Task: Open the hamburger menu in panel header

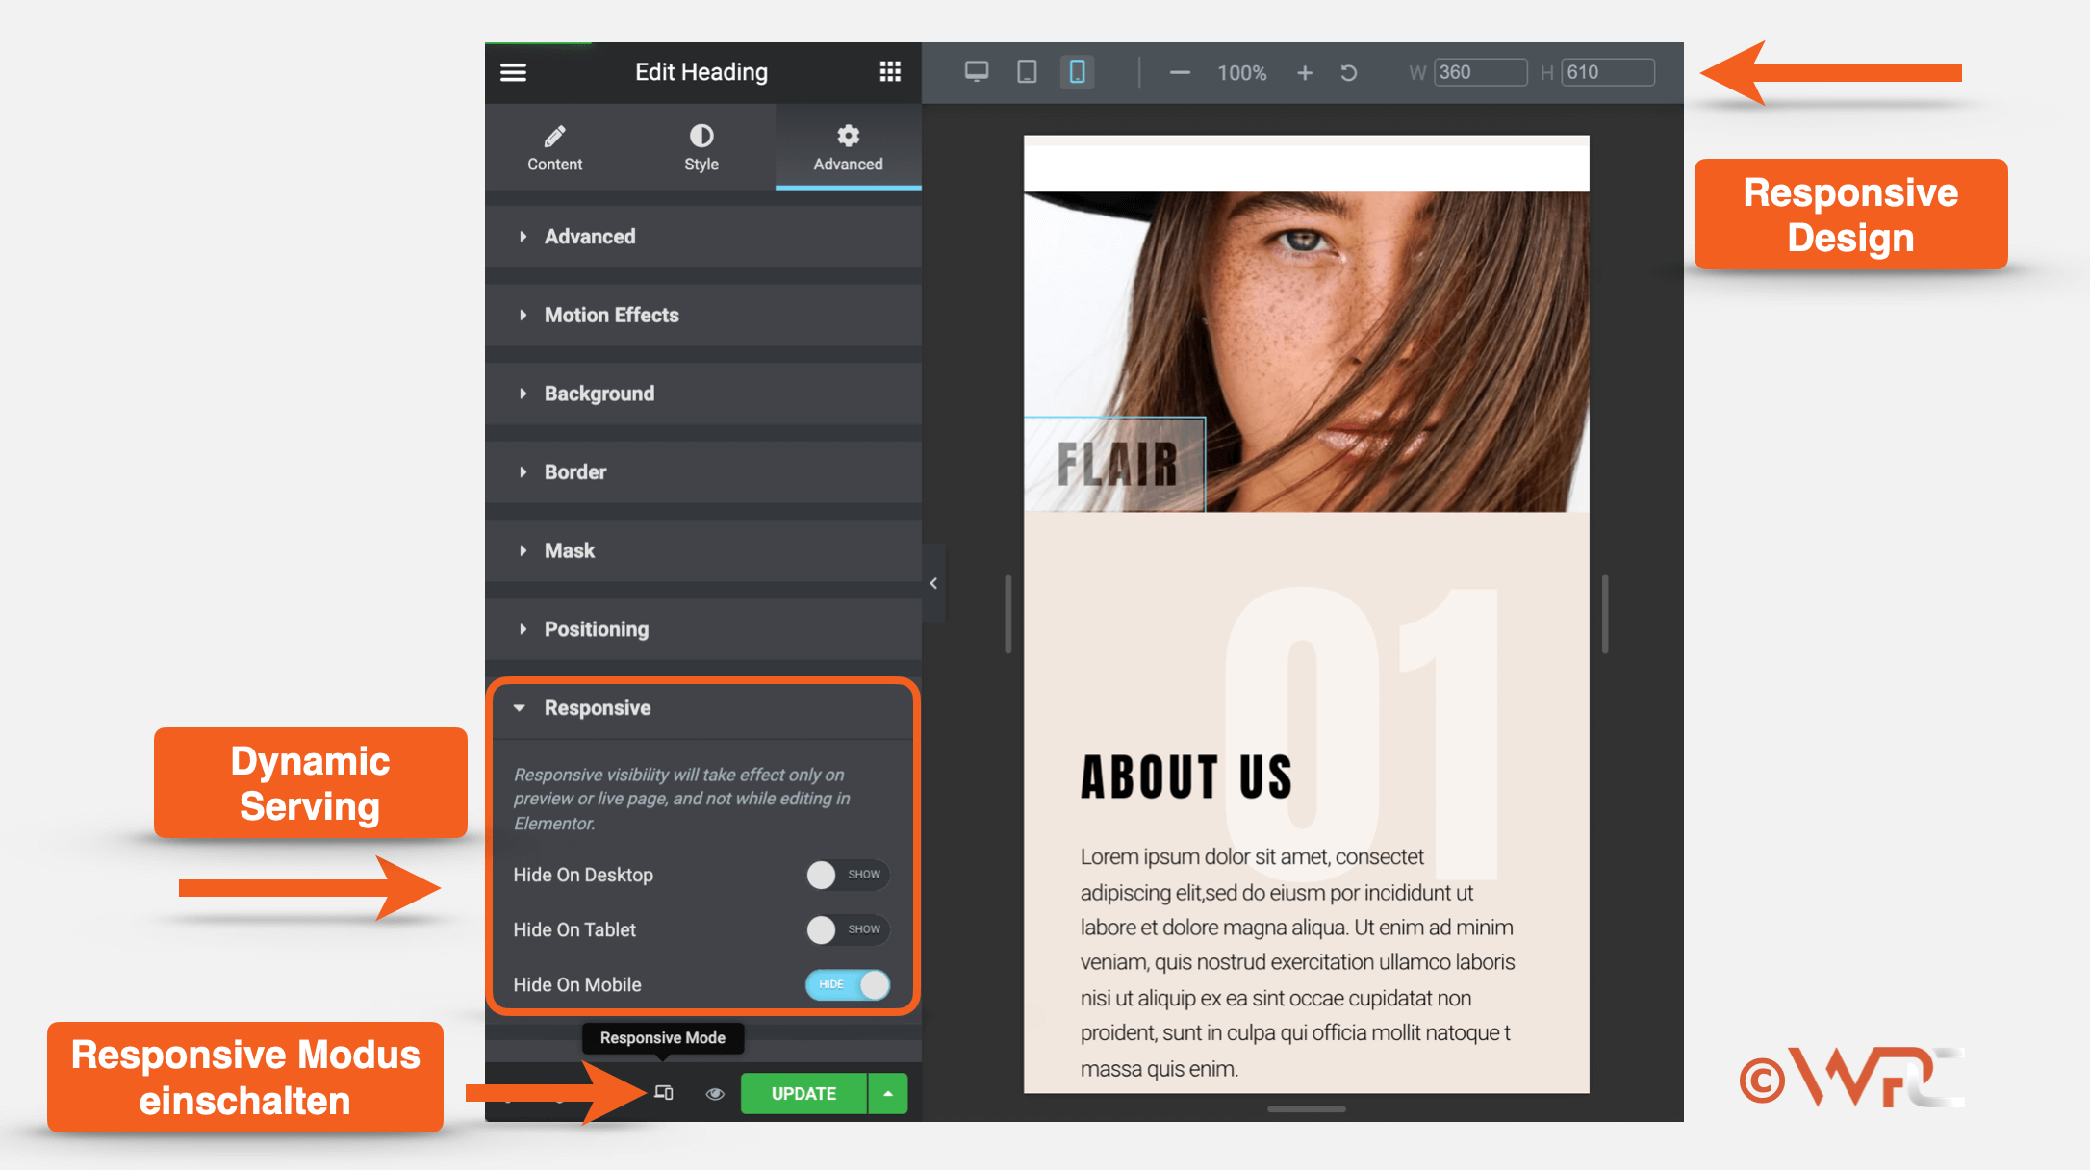Action: 513,72
